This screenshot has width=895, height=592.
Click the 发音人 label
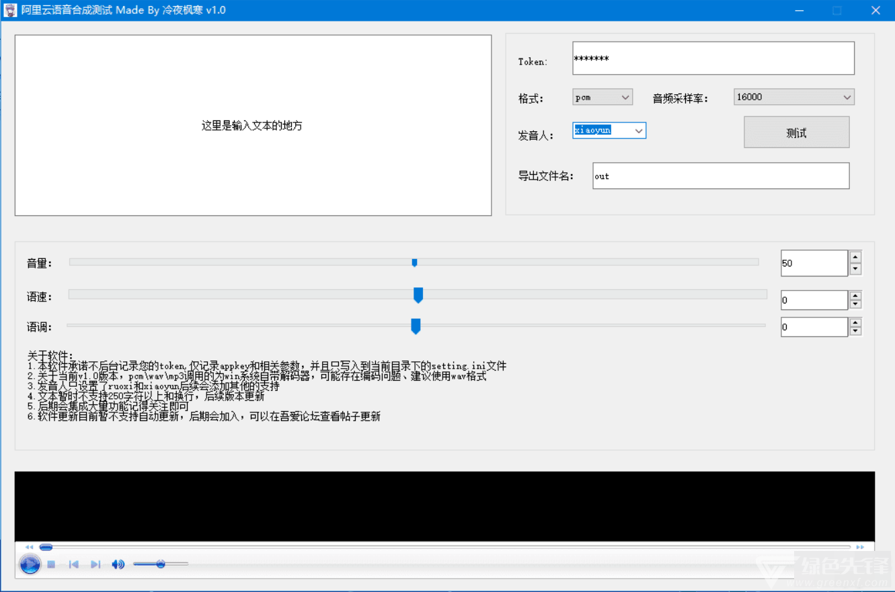[535, 135]
